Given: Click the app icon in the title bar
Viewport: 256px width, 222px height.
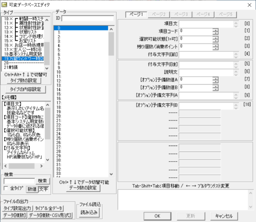Looking at the screenshot, I should coord(5,5).
